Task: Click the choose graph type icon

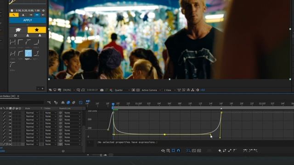Action: [x=168, y=151]
